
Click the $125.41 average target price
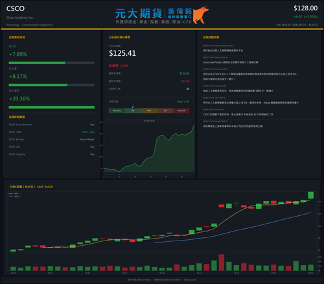coord(122,53)
